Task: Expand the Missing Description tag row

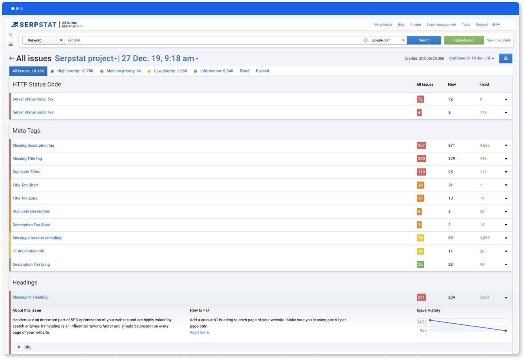Action: coord(506,146)
